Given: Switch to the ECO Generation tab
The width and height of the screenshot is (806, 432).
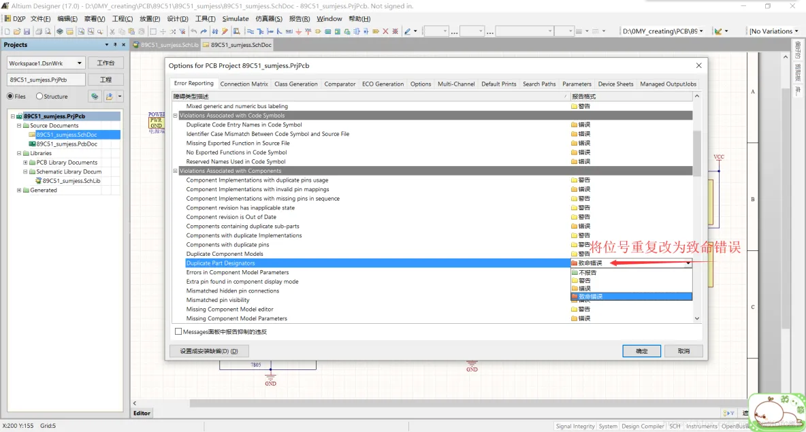Looking at the screenshot, I should (x=383, y=84).
